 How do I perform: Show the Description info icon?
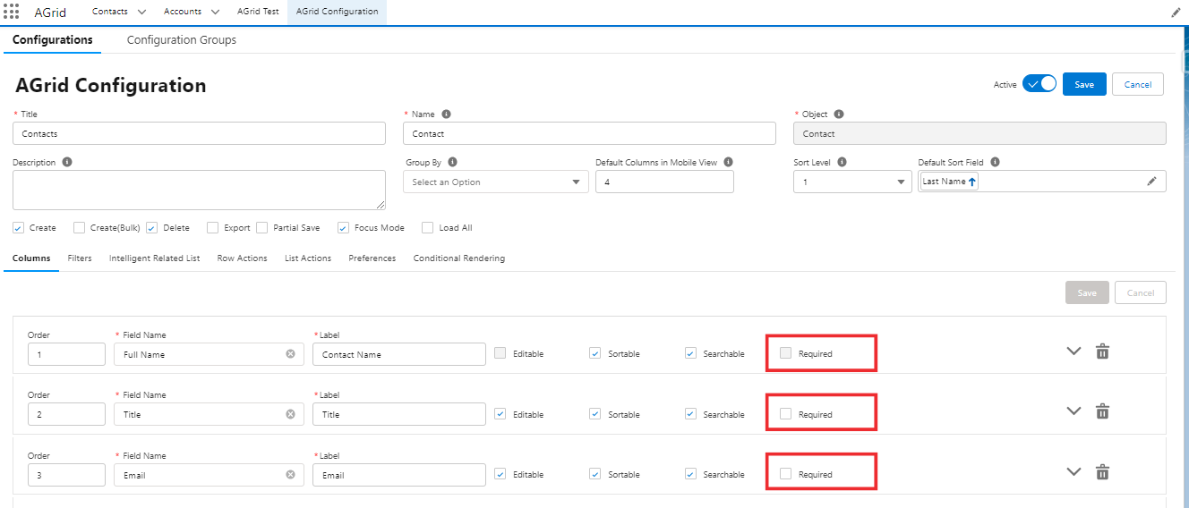pyautogui.click(x=67, y=163)
